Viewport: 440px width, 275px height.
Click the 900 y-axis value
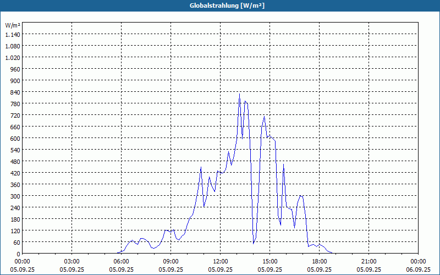point(16,81)
